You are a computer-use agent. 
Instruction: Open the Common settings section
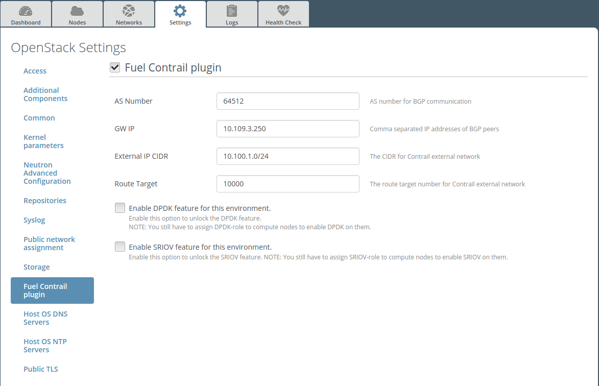pos(39,118)
